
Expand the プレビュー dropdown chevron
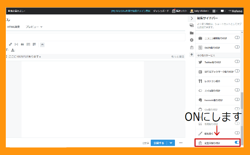pyautogui.click(x=41, y=27)
